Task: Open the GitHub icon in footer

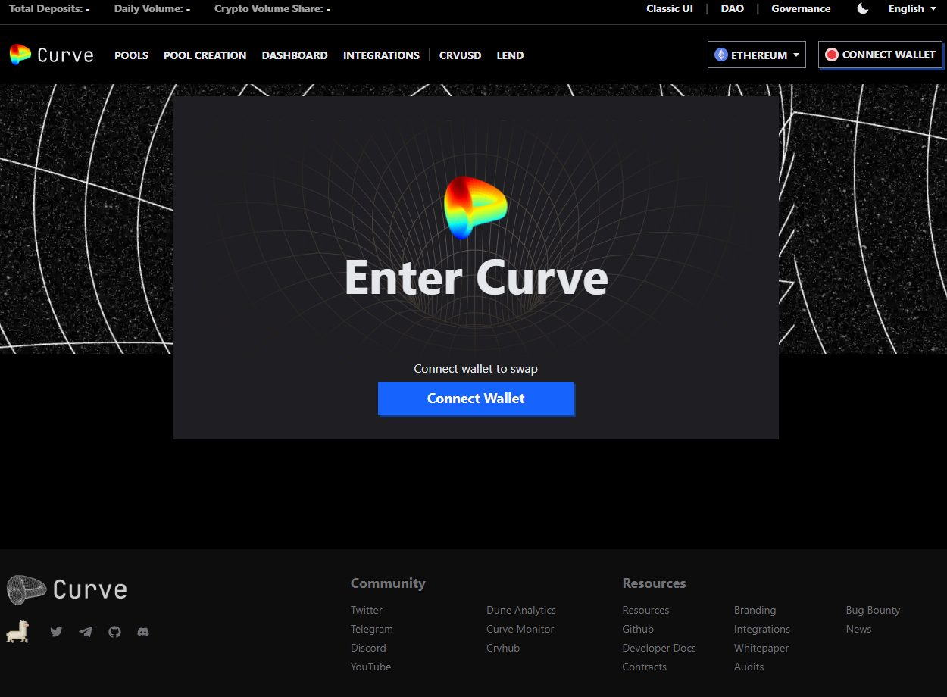Action: 114,632
